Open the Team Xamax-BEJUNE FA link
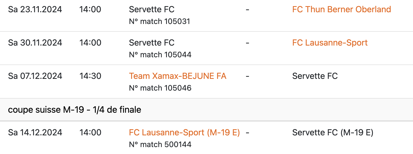The width and height of the screenshot is (413, 154). 178,76
